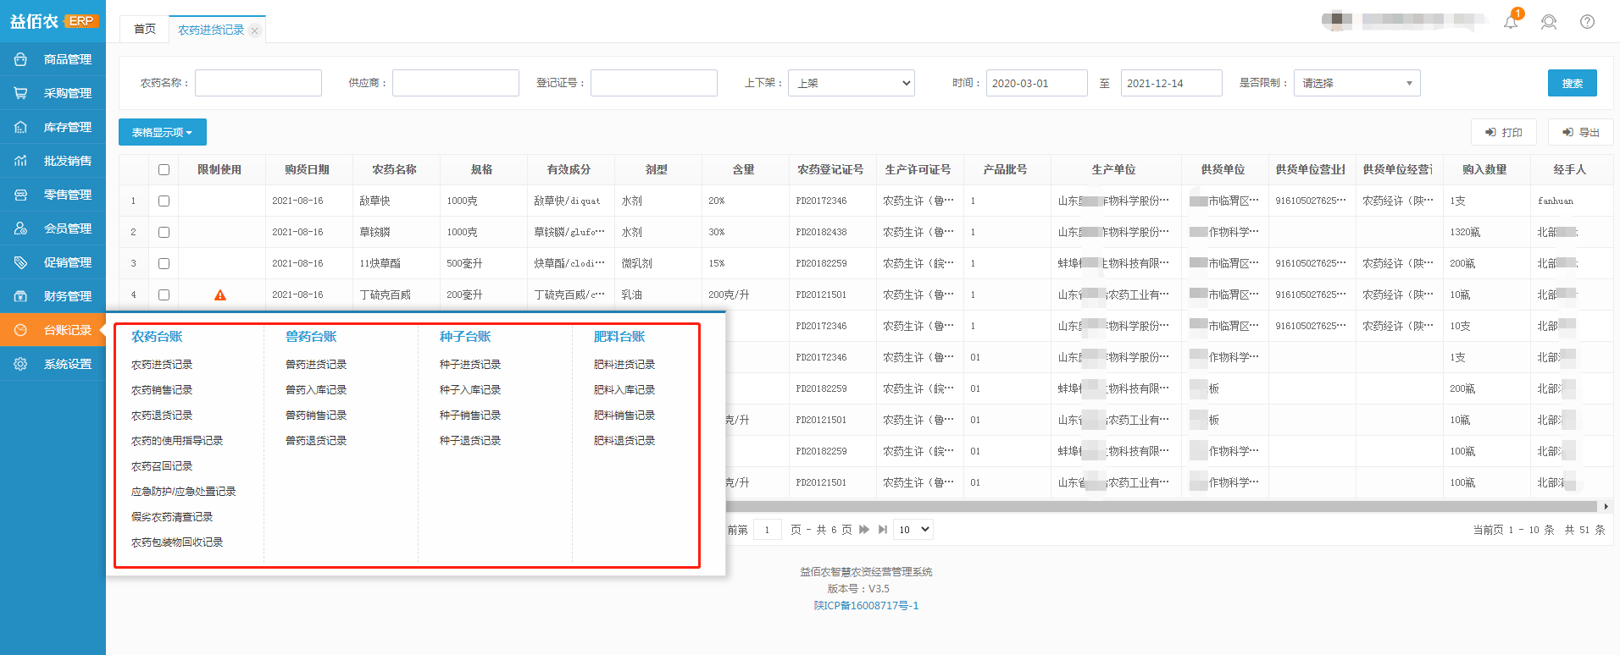The height and width of the screenshot is (655, 1620).
Task: Go to next page arrow in pagination
Action: click(x=864, y=530)
